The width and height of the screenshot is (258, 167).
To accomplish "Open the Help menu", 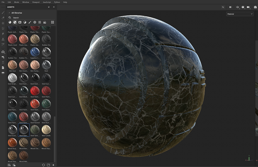I will click(65, 2).
